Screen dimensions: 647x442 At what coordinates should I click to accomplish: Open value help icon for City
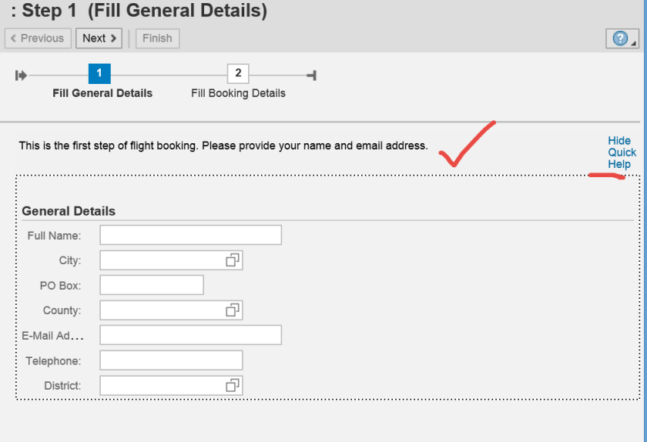click(x=233, y=260)
